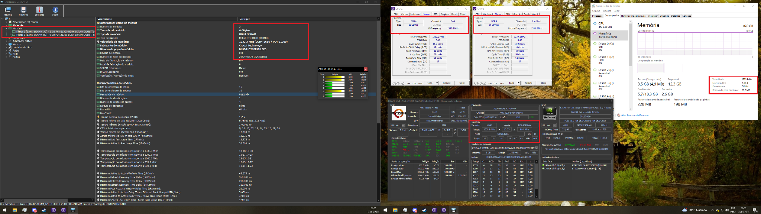Click the Característica column header
Screen dimensions: 761x214
pyautogui.click(x=104, y=19)
